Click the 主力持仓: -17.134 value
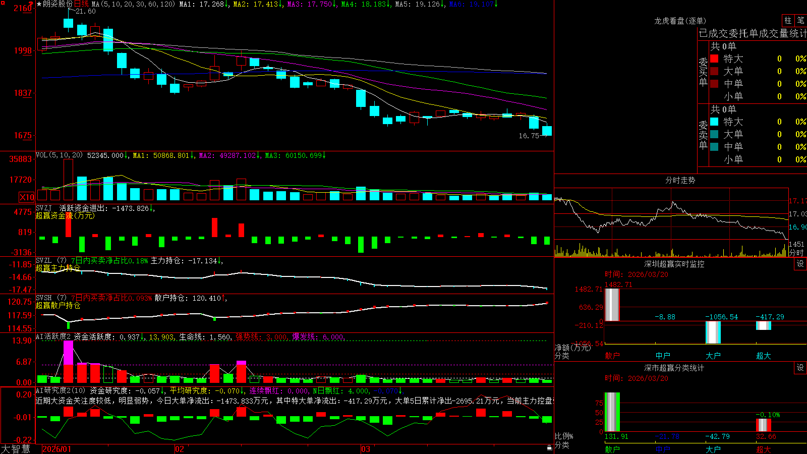This screenshot has height=454, width=807. coord(187,261)
